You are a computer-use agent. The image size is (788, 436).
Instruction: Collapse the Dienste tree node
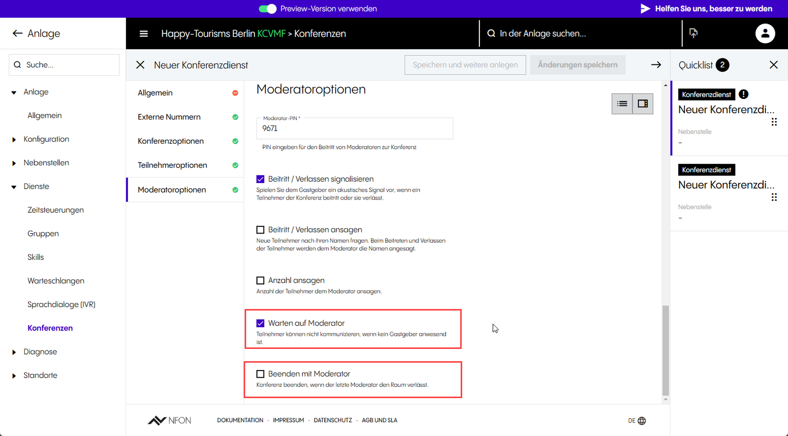point(14,187)
